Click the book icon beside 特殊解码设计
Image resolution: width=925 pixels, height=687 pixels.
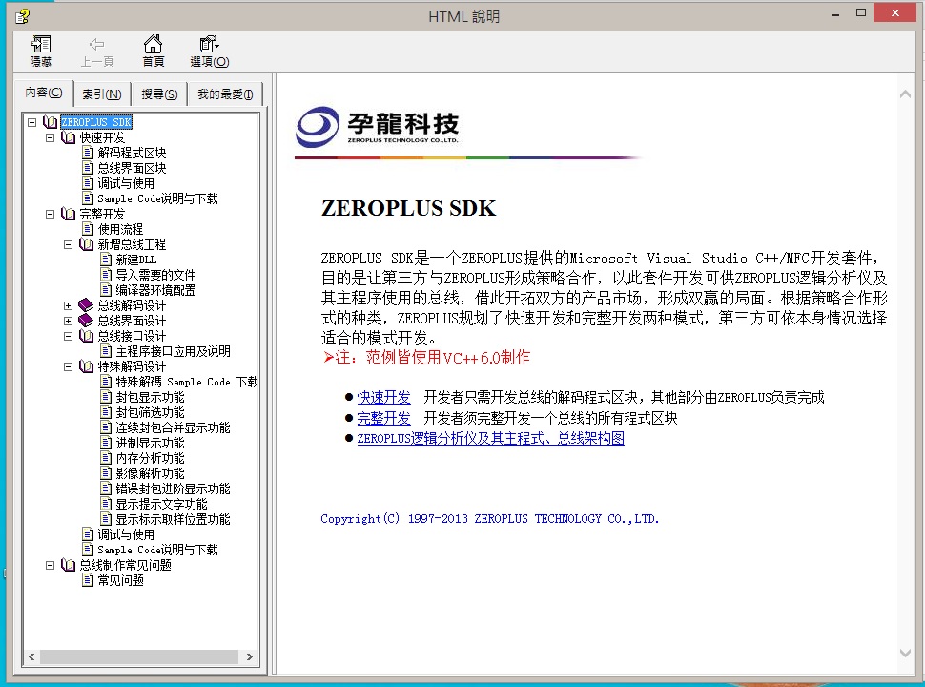coord(87,366)
